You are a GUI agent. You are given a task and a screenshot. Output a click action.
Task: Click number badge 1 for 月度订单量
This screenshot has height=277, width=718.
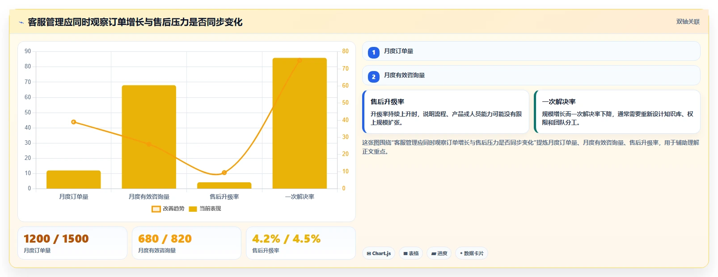[x=374, y=52]
